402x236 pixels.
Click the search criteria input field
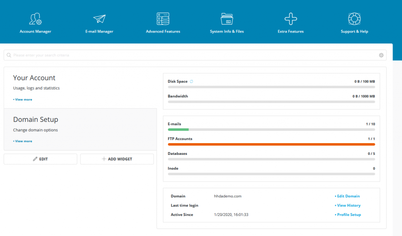[x=192, y=55]
